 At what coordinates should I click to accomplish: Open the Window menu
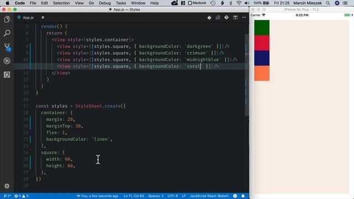[x=138, y=3]
